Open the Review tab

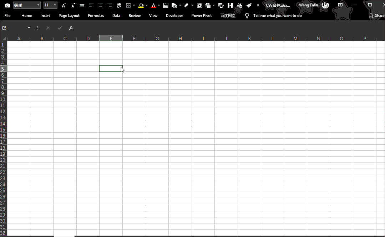[x=135, y=16]
